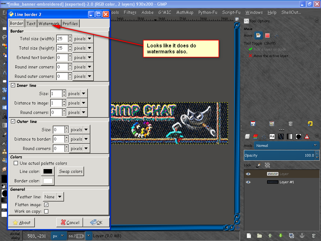
Task: Delete the active layer
Action: pyautogui.click(x=313, y=236)
